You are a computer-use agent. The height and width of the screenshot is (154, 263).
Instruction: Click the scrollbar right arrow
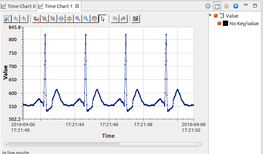[x=200, y=144]
